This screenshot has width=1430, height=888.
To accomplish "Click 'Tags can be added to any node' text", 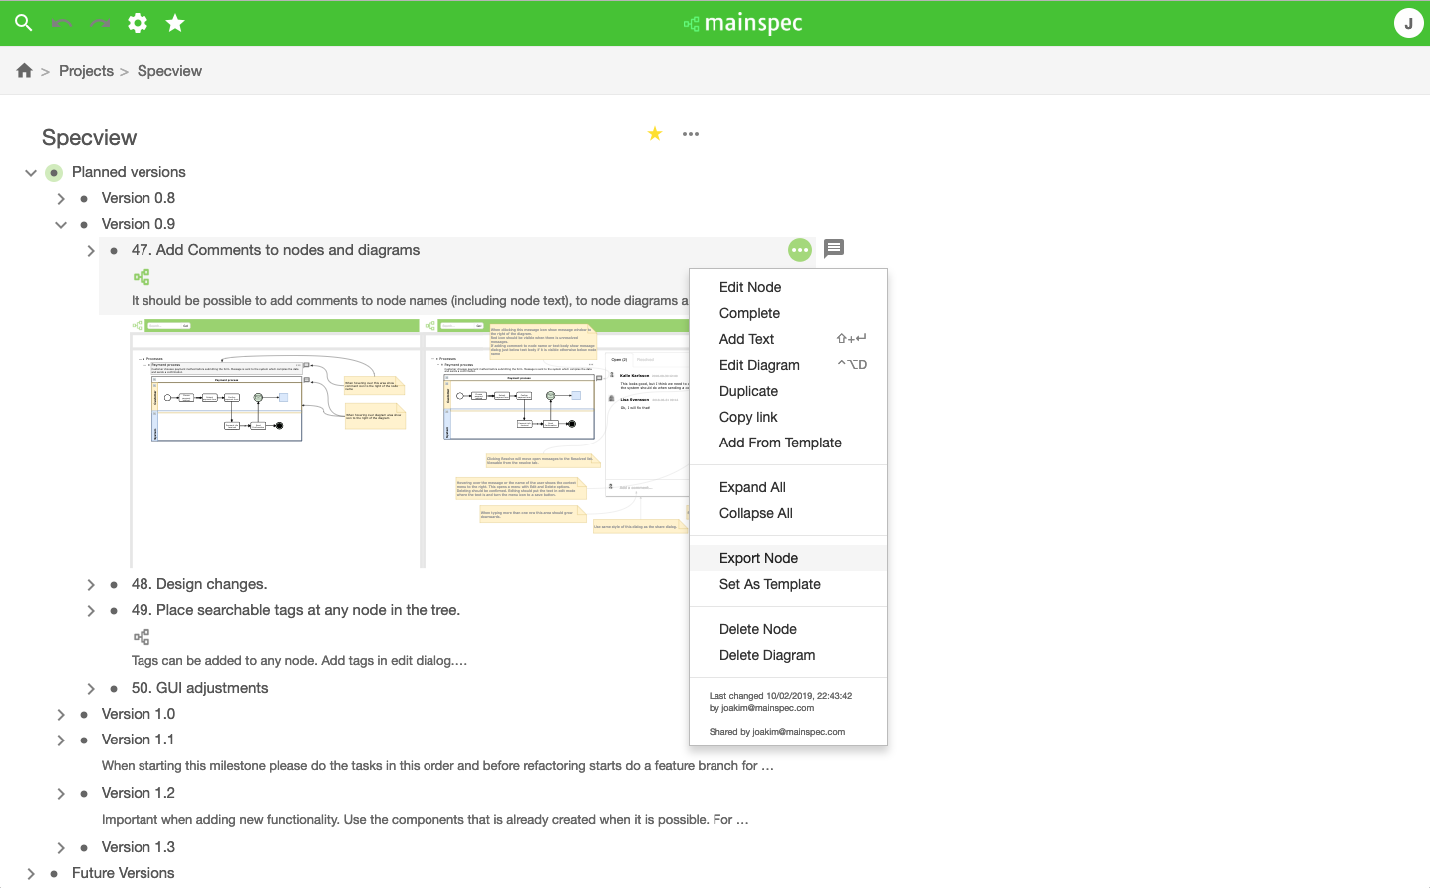I will pos(299,660).
